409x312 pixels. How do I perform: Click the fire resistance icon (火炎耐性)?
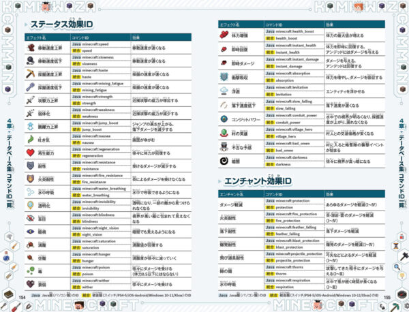pos(31,178)
